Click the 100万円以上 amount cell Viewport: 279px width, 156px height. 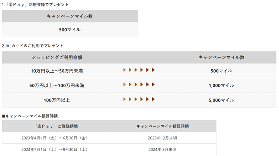coord(57,100)
